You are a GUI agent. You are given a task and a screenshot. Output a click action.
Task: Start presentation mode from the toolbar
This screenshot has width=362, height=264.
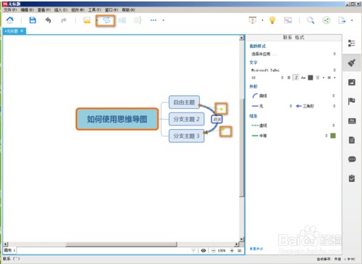(x=252, y=20)
